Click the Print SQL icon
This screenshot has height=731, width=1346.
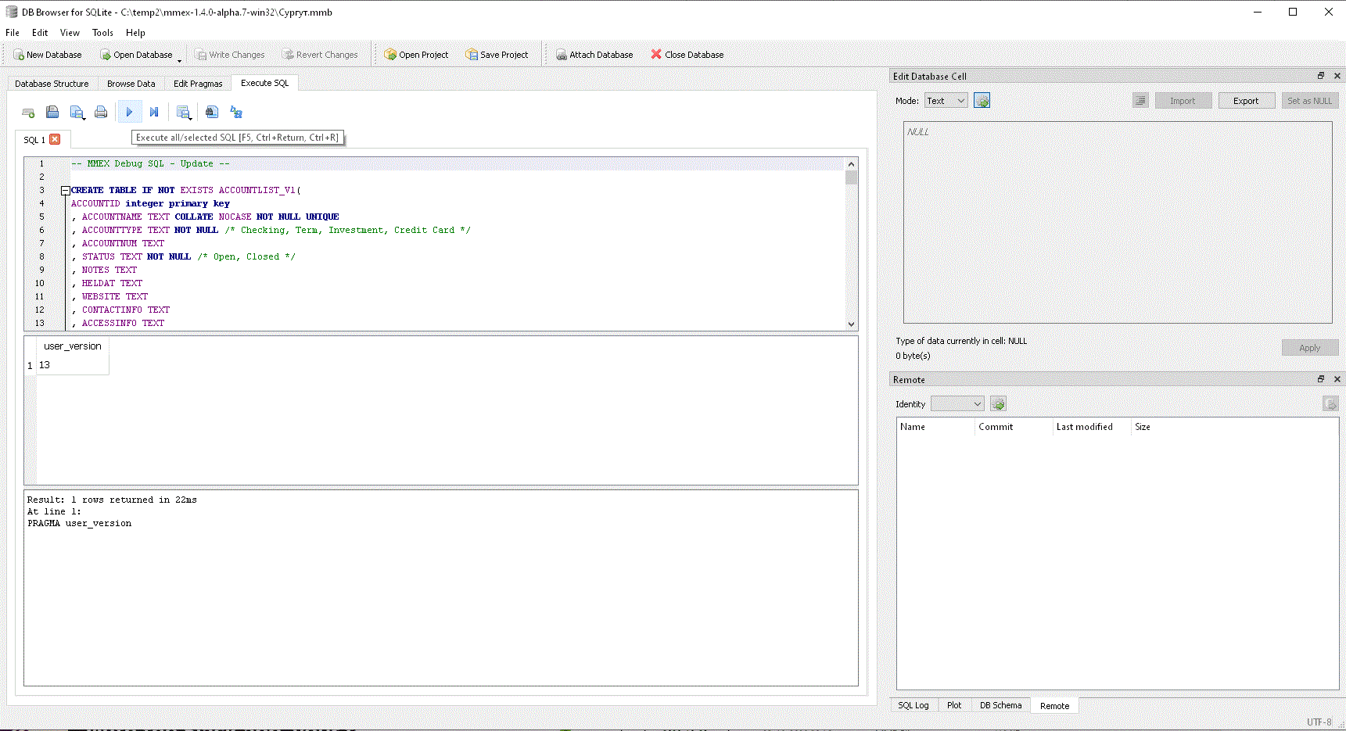coord(101,113)
